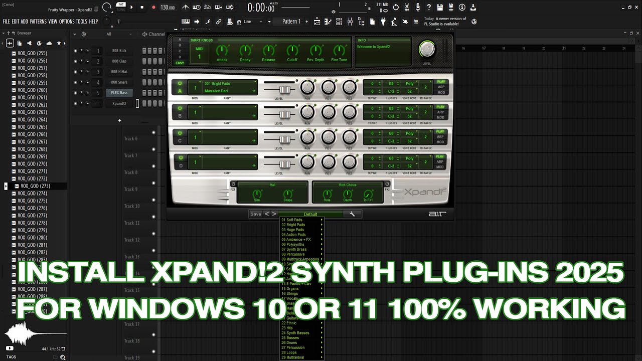Toggle power for Xpand!2 part B
Screen dimensions: 642x361
click(x=180, y=108)
